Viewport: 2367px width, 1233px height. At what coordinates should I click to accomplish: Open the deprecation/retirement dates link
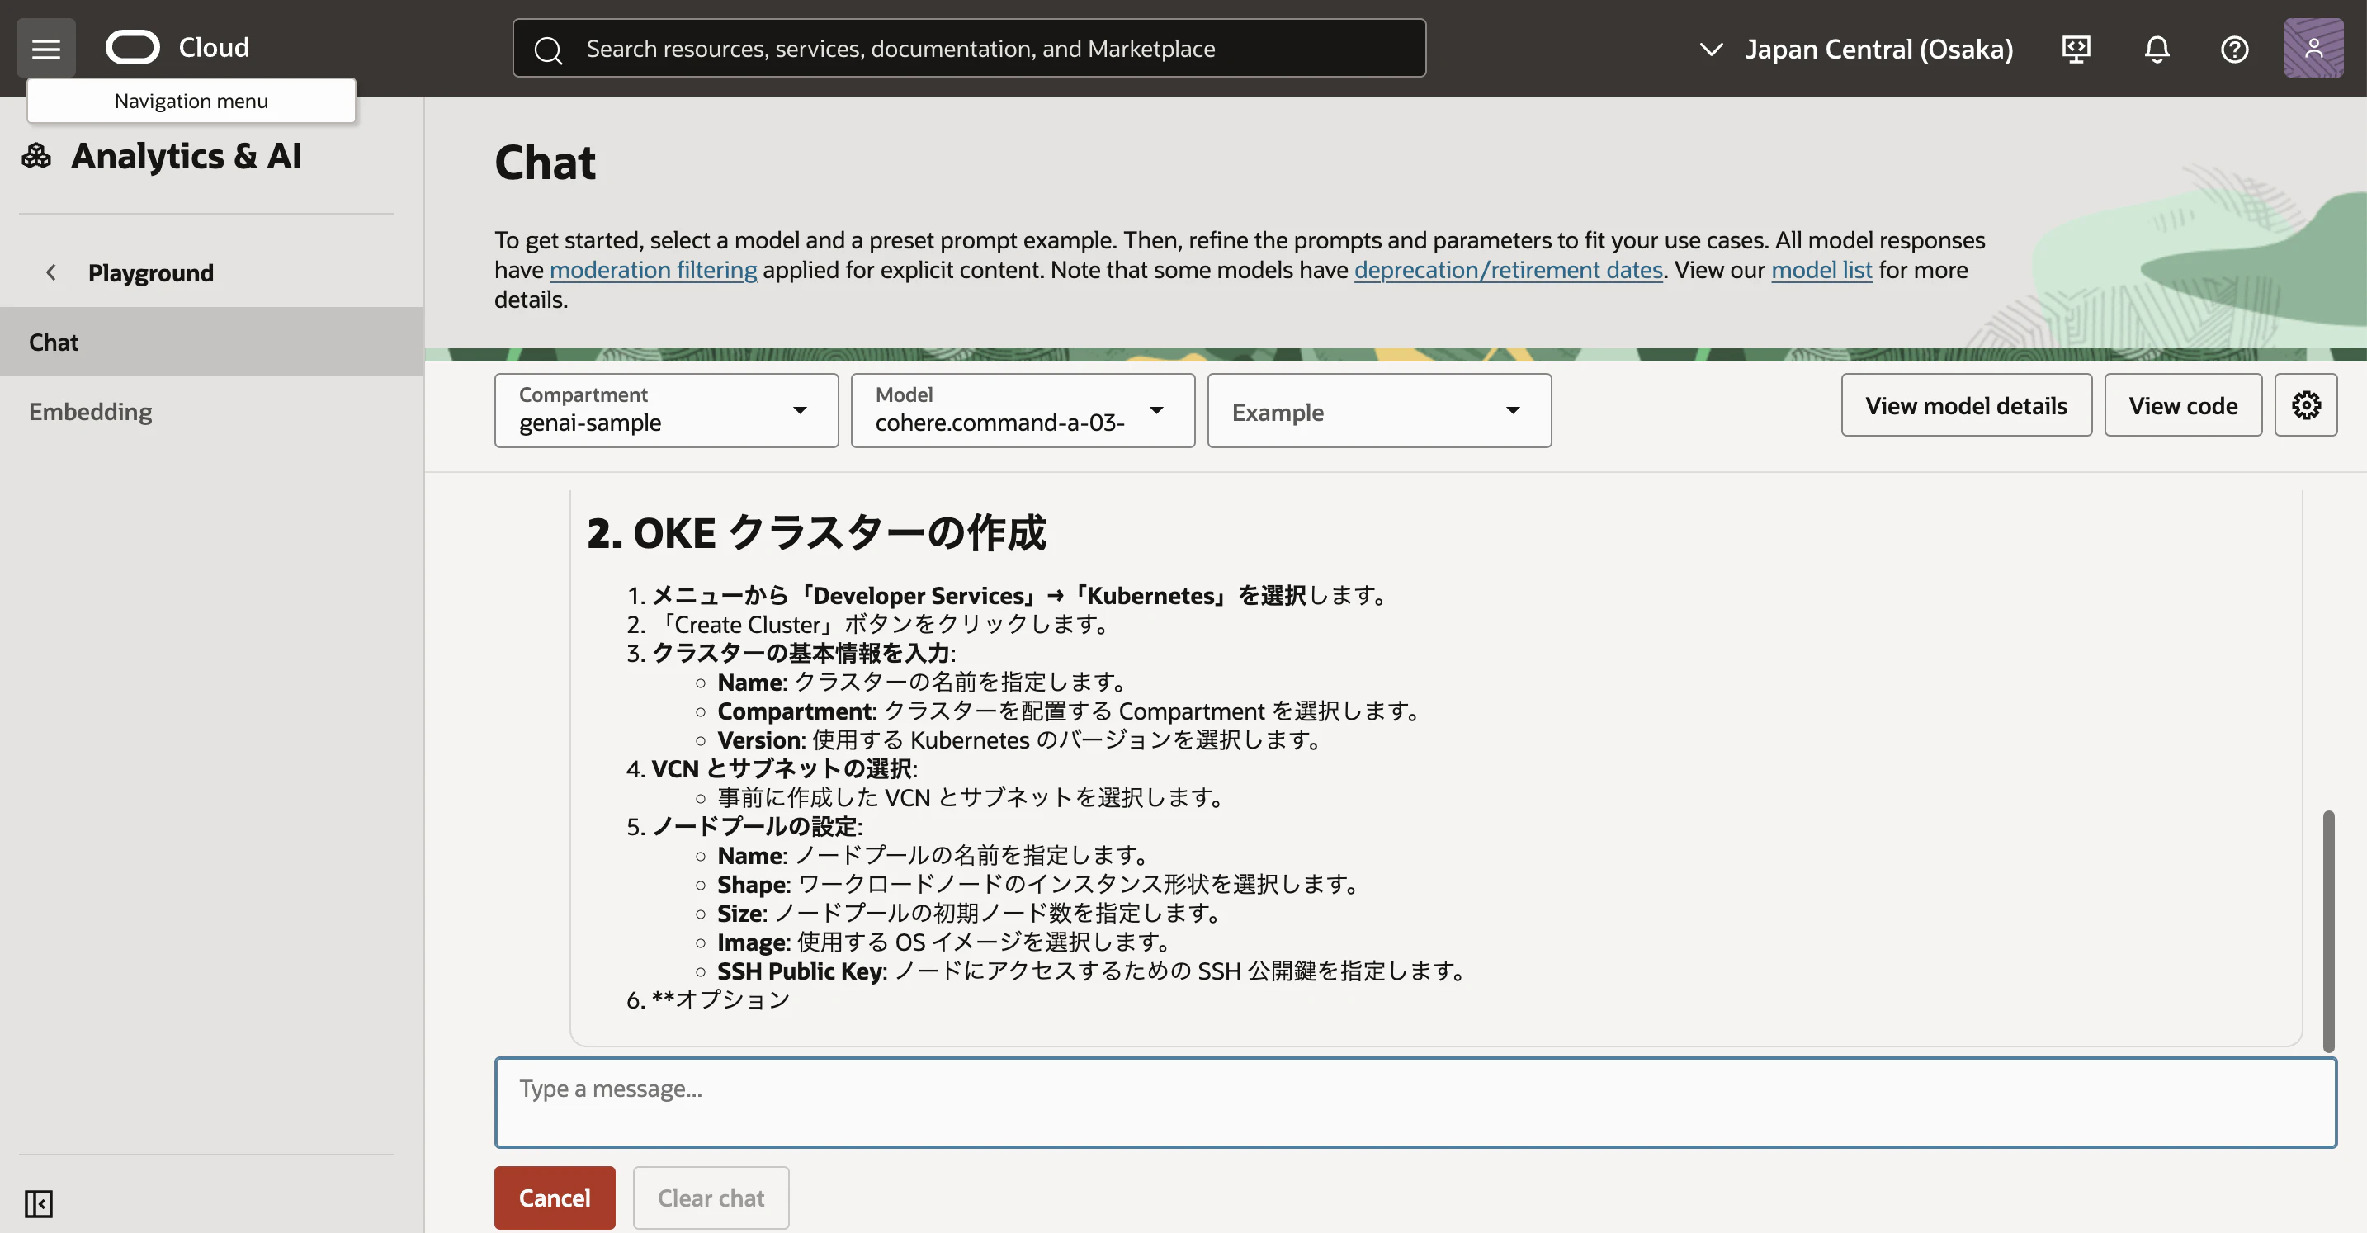click(1509, 270)
